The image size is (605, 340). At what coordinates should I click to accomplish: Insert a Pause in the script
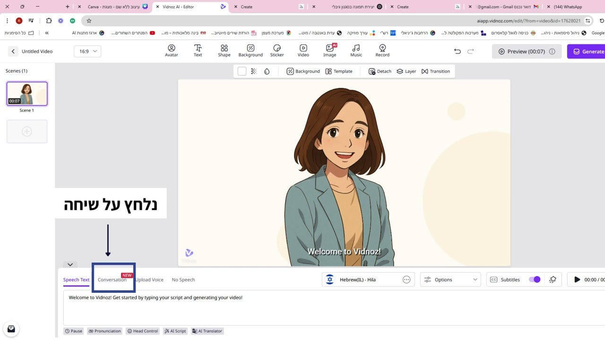point(73,331)
